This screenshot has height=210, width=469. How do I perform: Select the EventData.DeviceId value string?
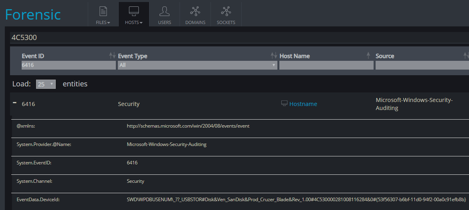pos(296,199)
